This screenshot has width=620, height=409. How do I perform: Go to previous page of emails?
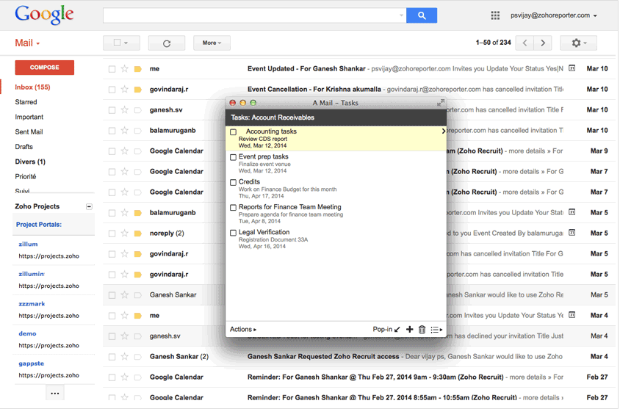pos(525,43)
